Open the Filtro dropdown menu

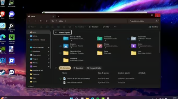coord(106,27)
